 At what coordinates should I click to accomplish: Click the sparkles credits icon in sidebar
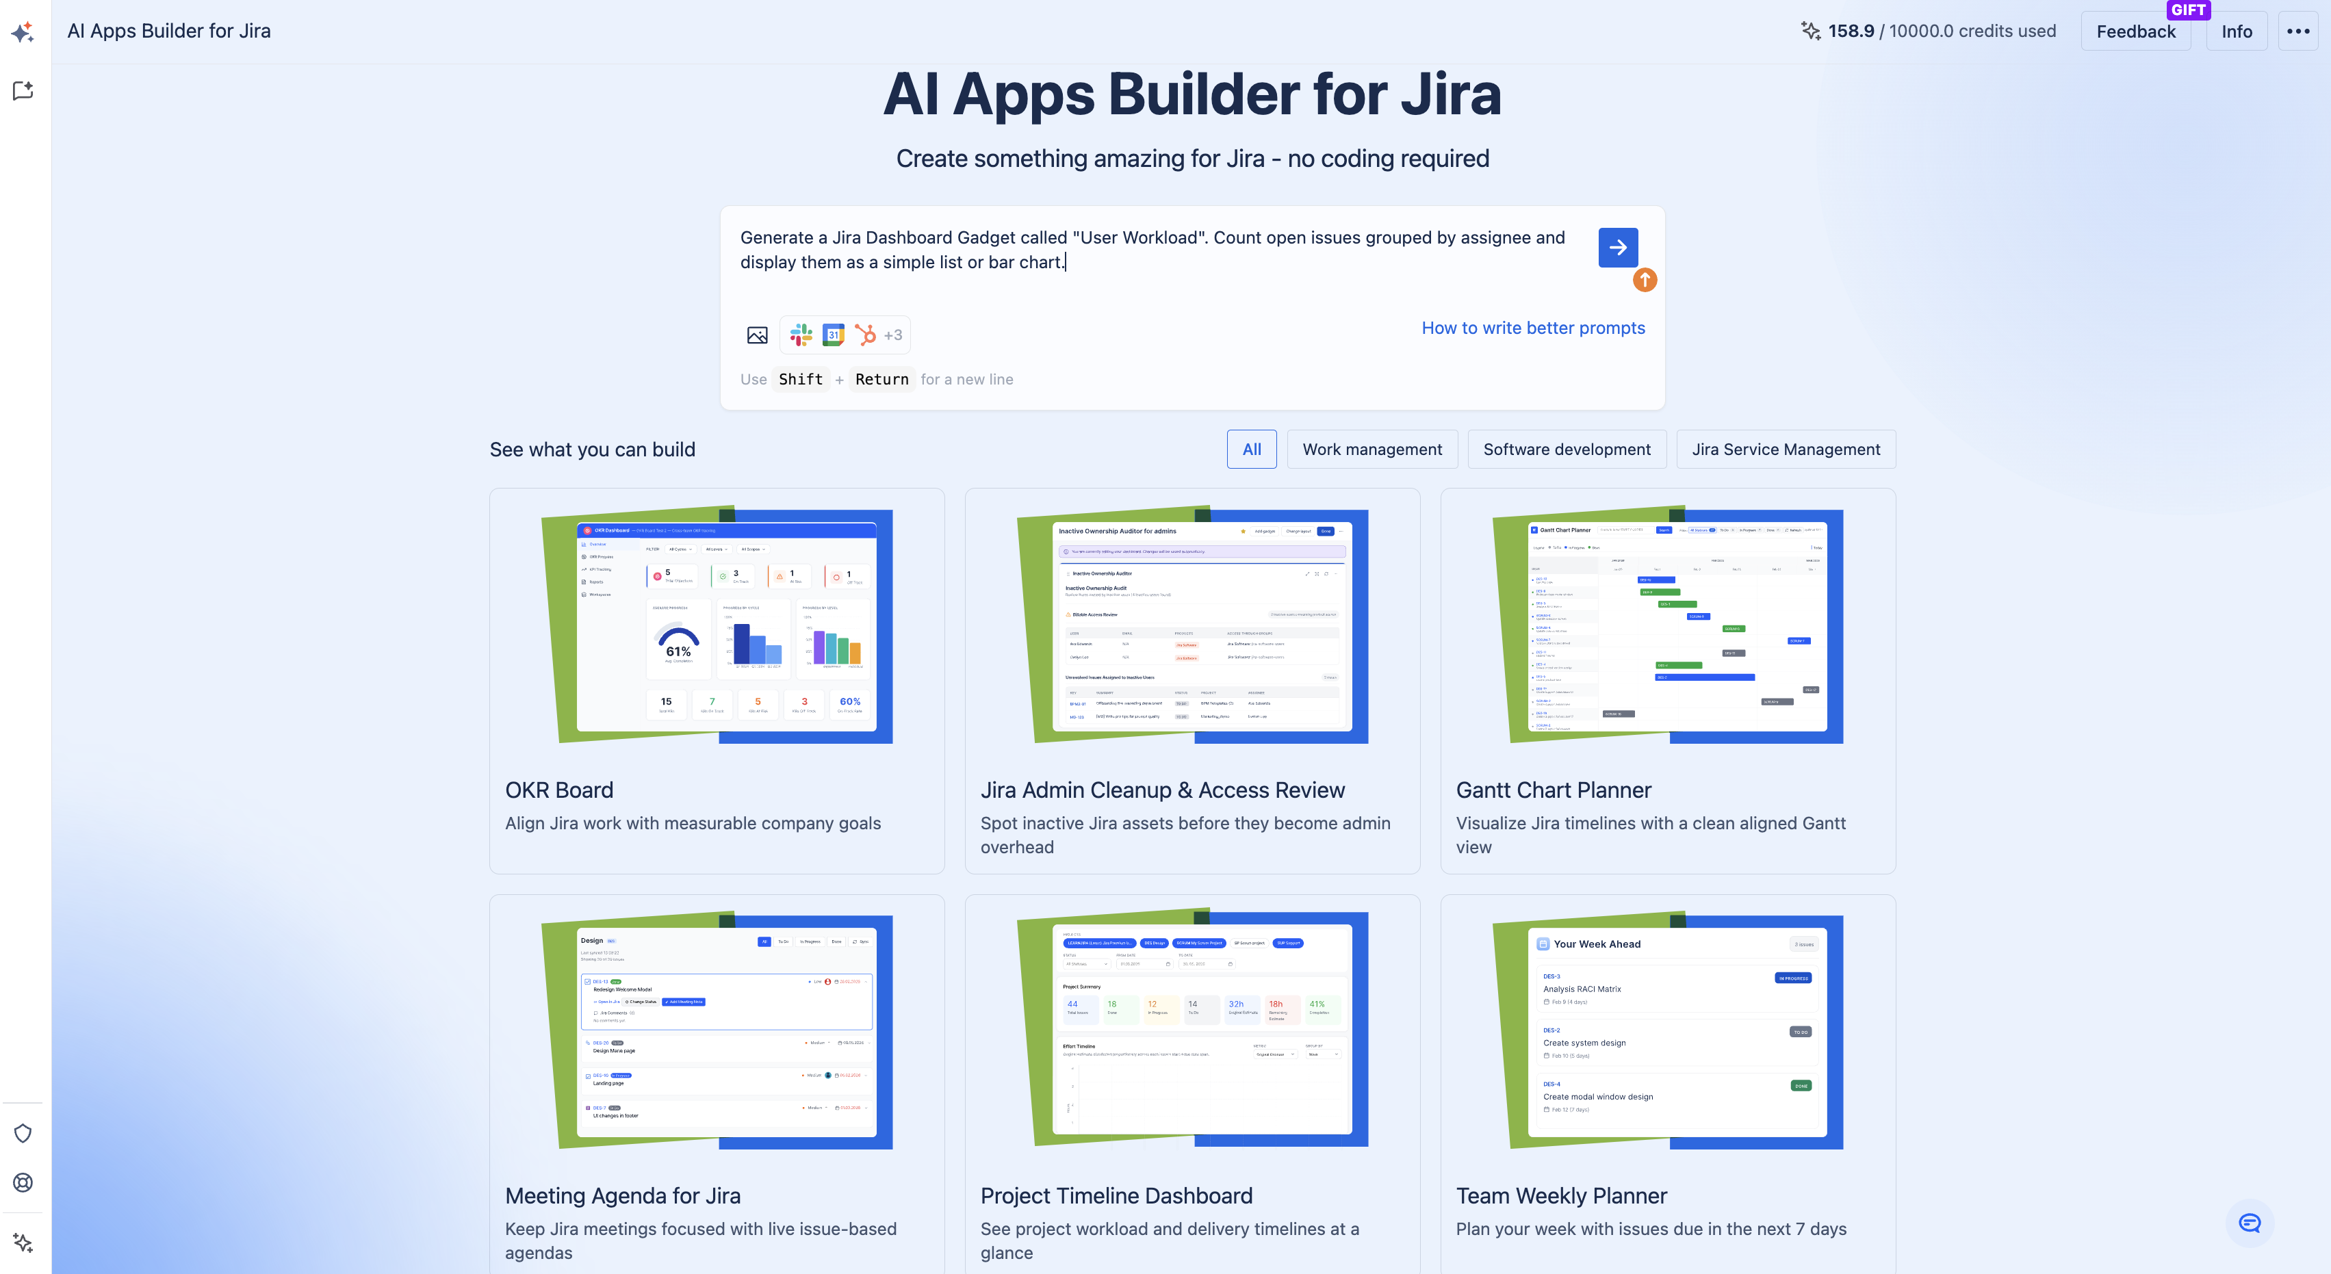tap(23, 1243)
